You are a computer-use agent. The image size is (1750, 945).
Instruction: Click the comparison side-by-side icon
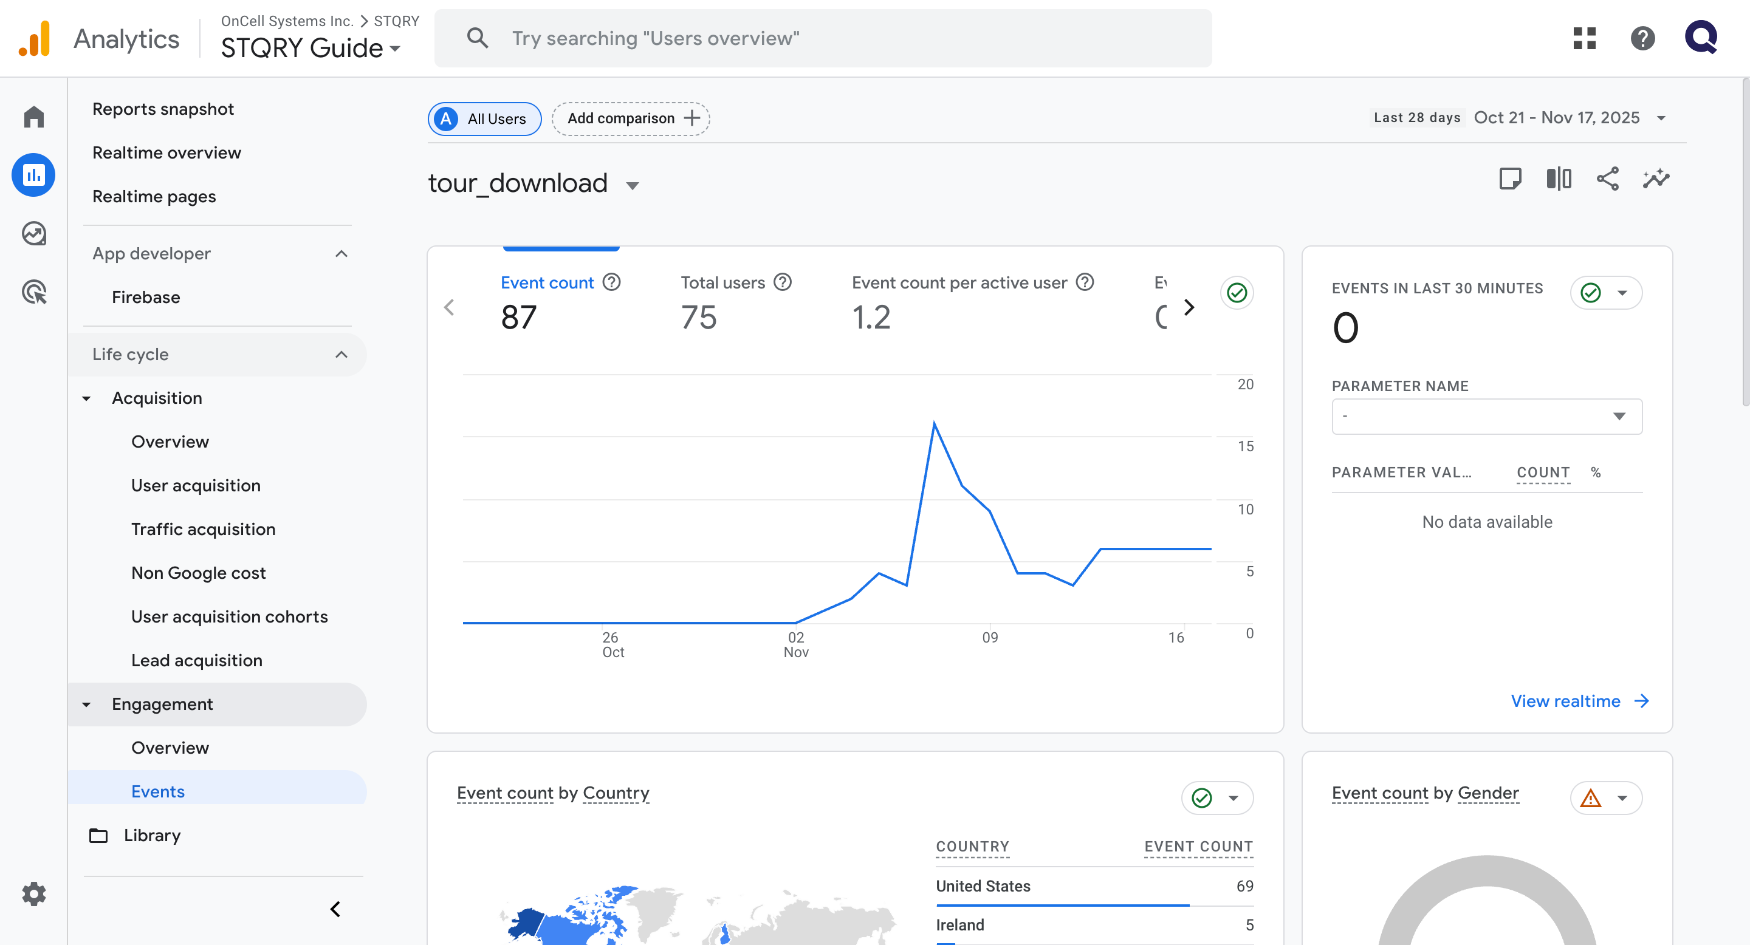(1558, 179)
